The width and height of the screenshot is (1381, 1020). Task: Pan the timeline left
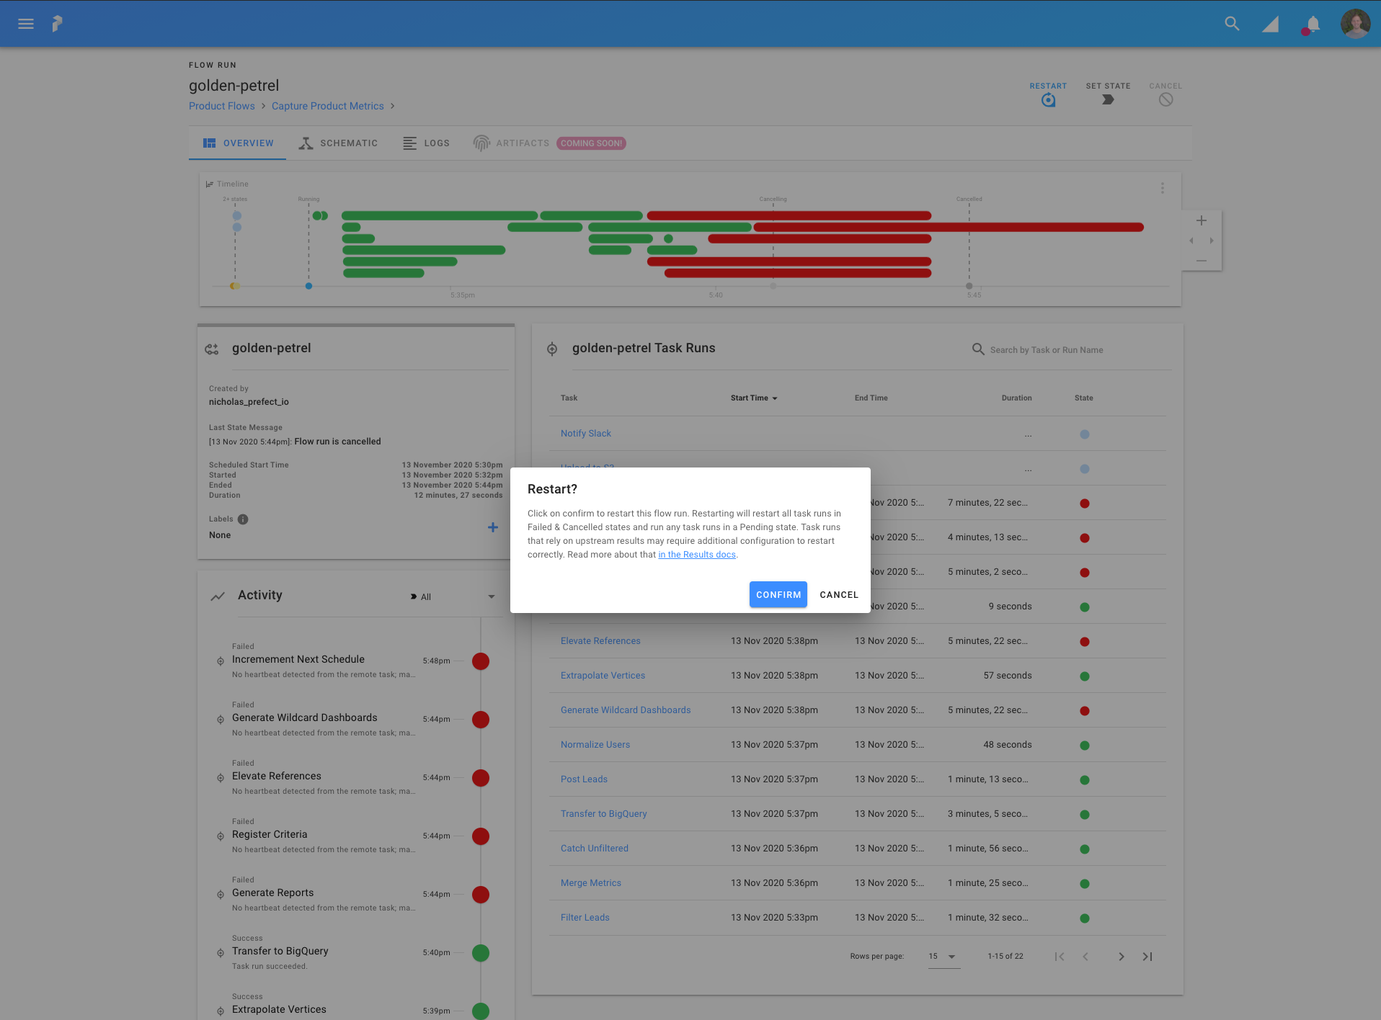point(1191,241)
